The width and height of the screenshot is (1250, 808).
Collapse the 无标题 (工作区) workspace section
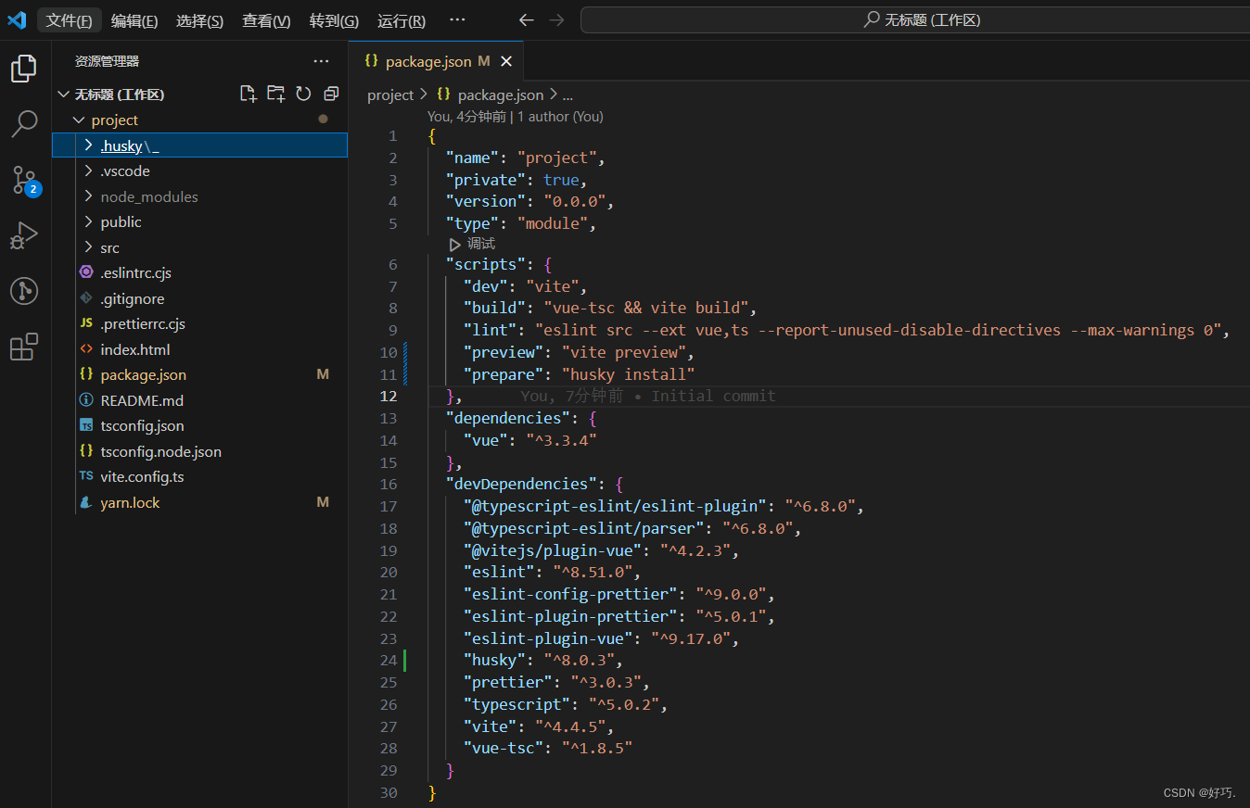tap(63, 95)
